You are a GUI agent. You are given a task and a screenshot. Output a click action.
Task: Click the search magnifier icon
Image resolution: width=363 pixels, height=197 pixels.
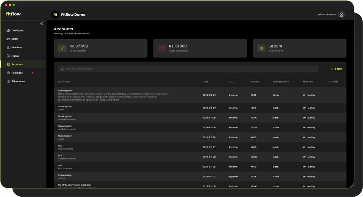tap(62, 69)
